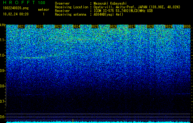Click the meteor echo streak near 1.0 kHz

32,58
